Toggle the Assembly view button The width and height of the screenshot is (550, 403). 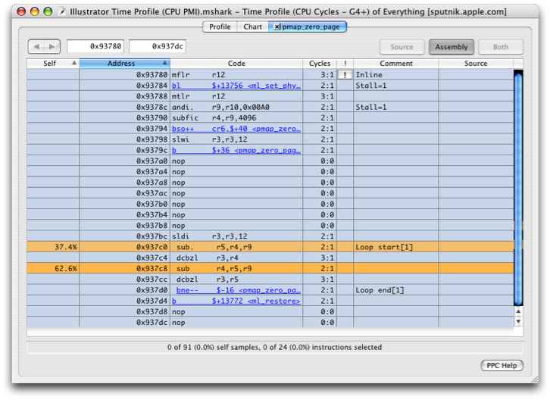click(x=452, y=47)
